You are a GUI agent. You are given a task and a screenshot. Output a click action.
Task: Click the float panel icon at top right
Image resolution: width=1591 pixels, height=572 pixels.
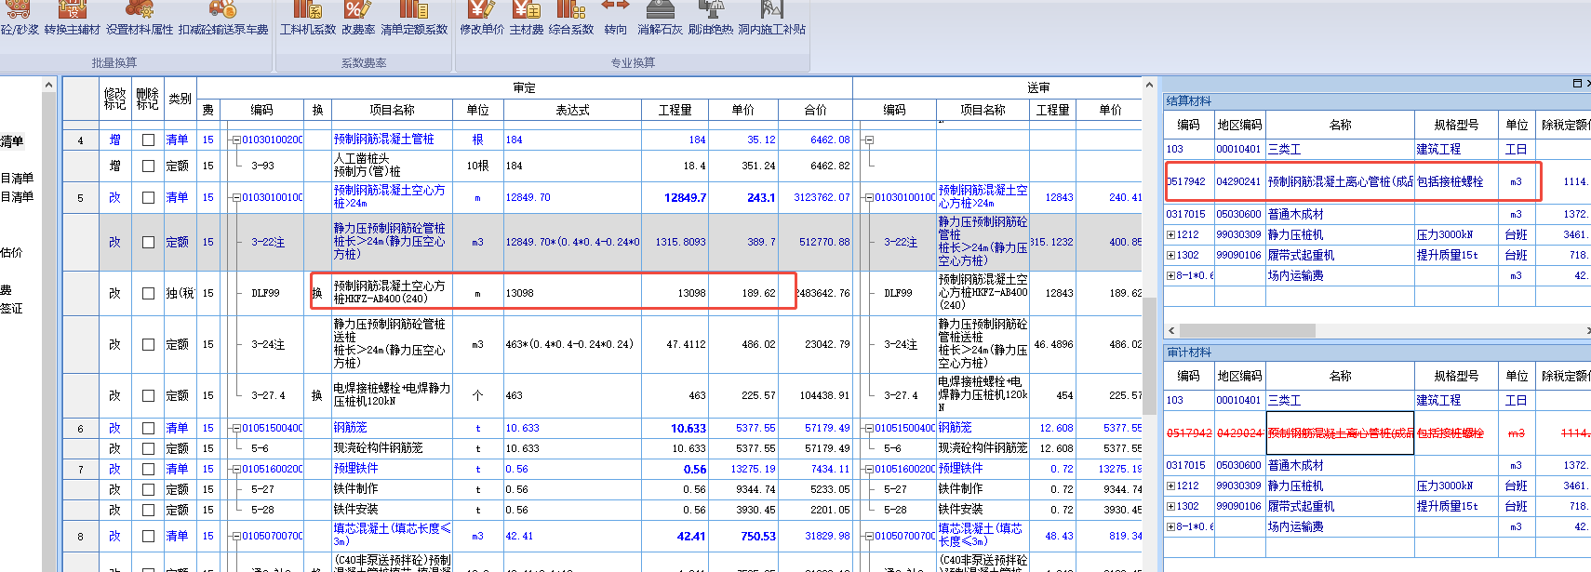[1577, 83]
